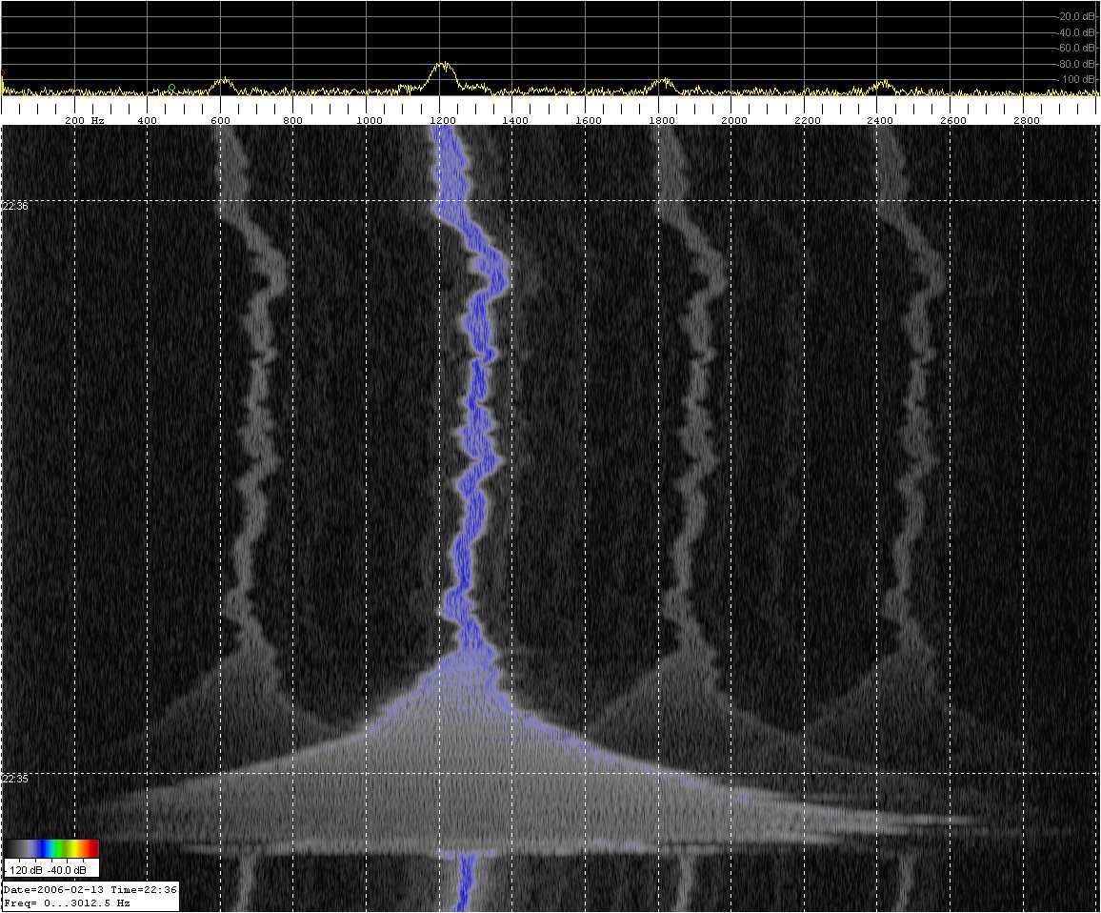Click the 1000 tick on frequency scale

tap(369, 121)
